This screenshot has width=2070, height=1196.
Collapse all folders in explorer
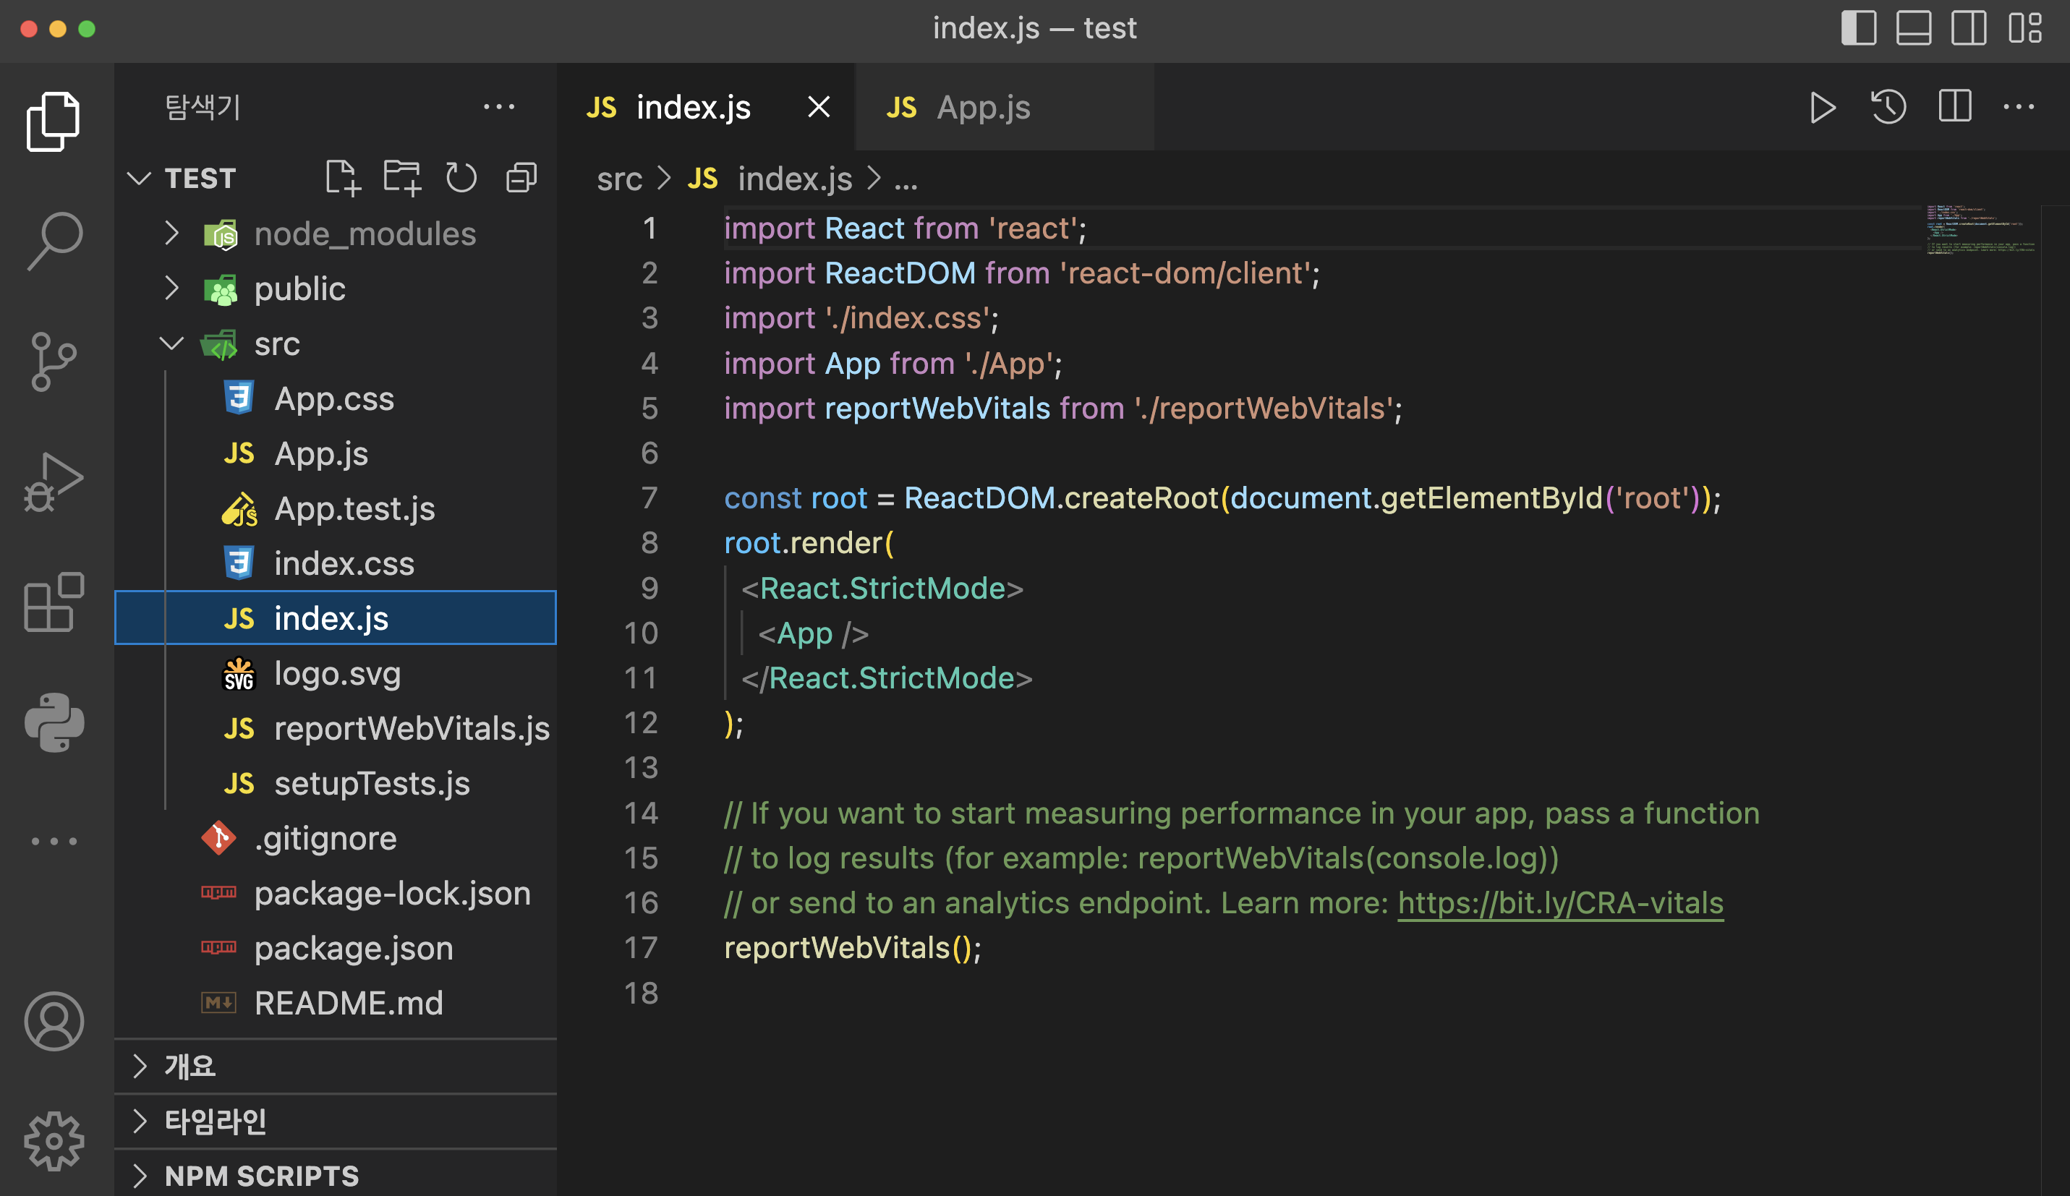pos(521,177)
